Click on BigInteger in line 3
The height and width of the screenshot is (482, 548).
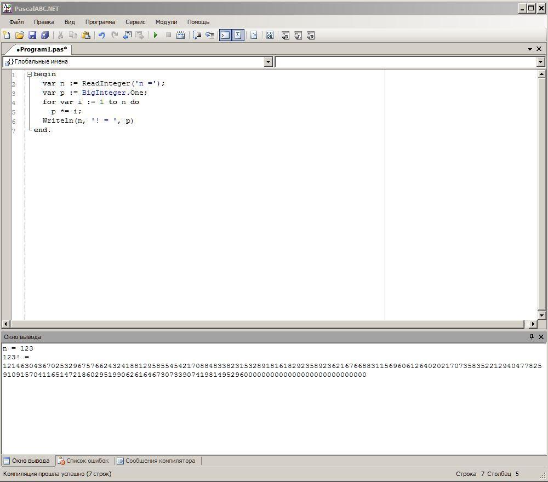(x=104, y=93)
